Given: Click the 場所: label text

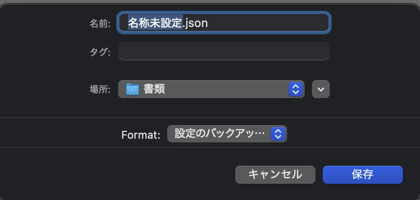Looking at the screenshot, I should click(x=100, y=89).
